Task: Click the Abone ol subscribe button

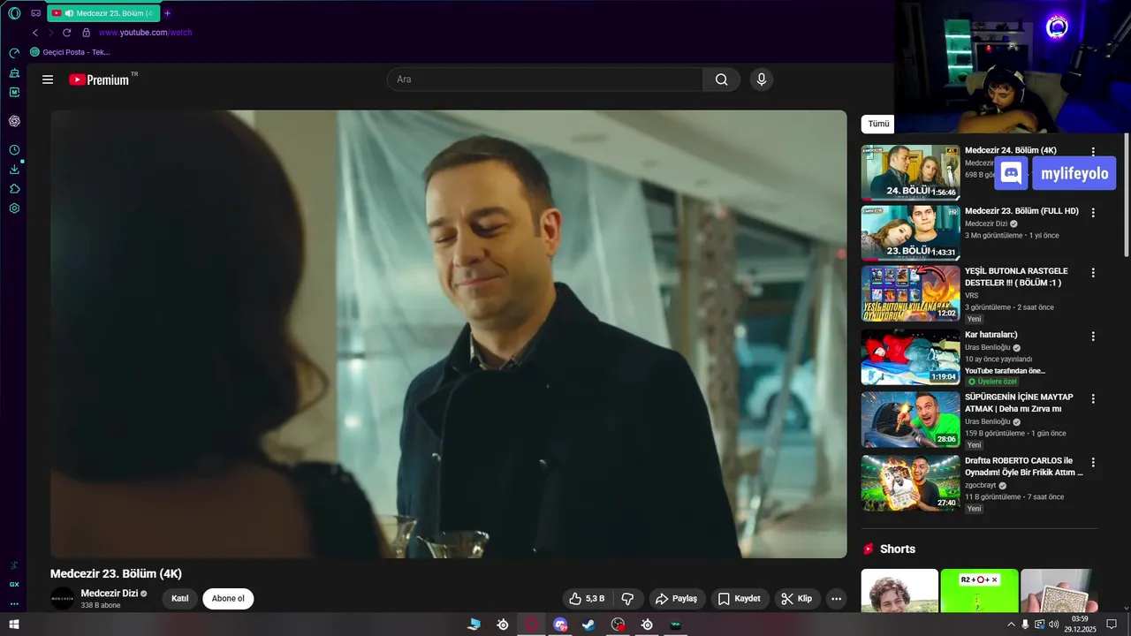Action: pyautogui.click(x=228, y=599)
